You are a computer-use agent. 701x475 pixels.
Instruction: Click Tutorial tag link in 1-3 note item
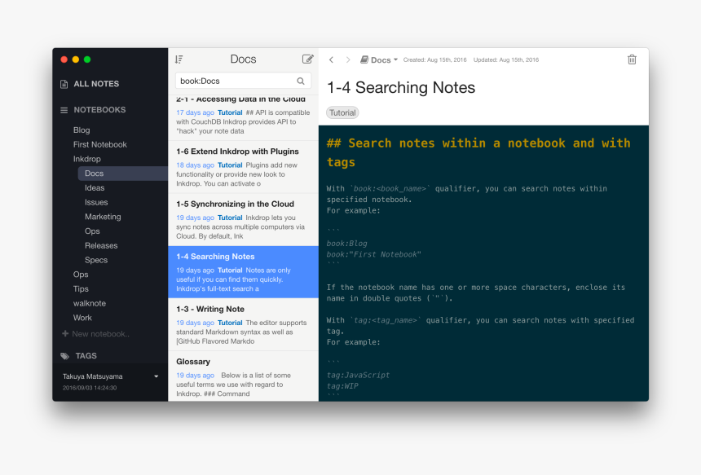click(x=230, y=323)
